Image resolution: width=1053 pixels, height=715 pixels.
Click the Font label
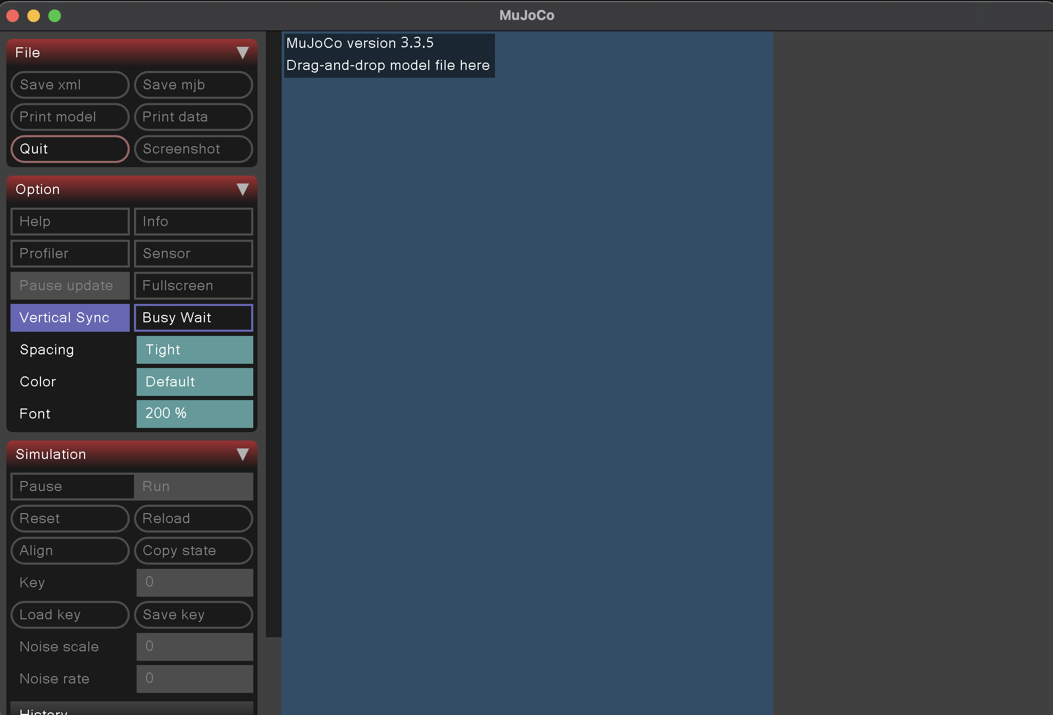pos(35,414)
